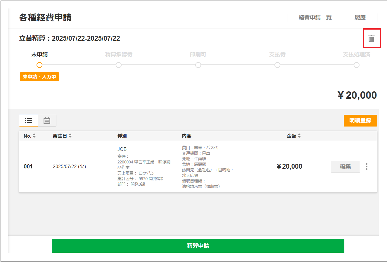Click the 未申請 step circle
The height and width of the screenshot is (263, 389).
pos(39,65)
